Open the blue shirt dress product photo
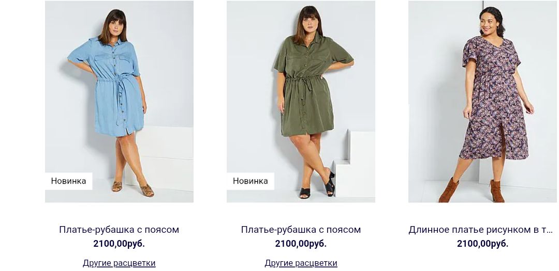 (119, 102)
